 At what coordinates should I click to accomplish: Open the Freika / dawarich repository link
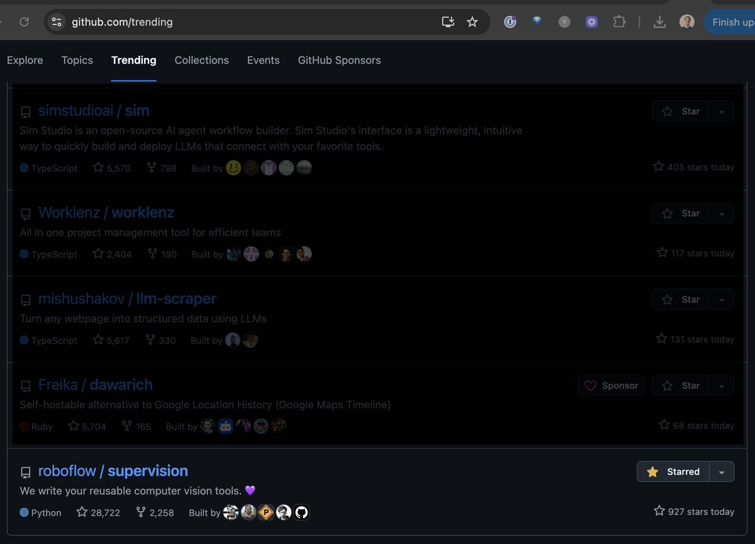pos(96,385)
